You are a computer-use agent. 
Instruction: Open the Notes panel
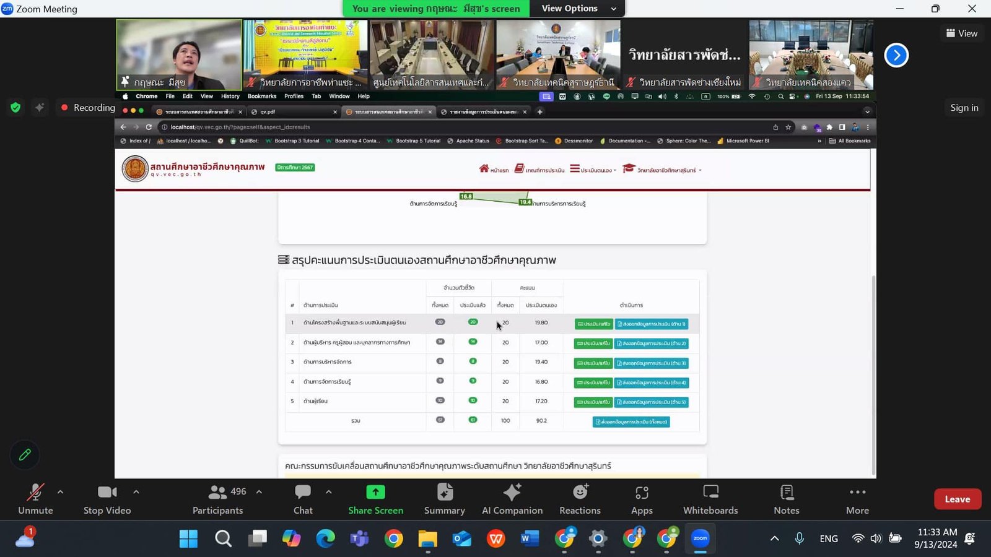pyautogui.click(x=786, y=499)
